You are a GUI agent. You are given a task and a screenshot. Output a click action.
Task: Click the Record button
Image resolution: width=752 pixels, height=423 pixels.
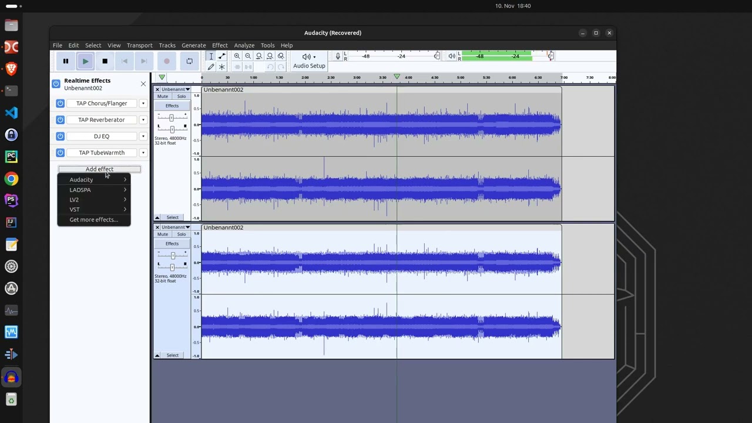(x=167, y=61)
